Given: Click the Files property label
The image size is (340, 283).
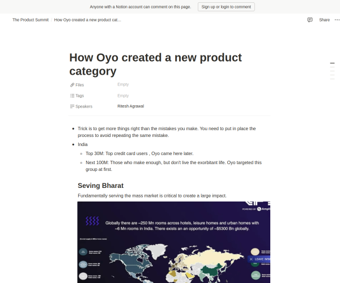Looking at the screenshot, I should tap(79, 85).
